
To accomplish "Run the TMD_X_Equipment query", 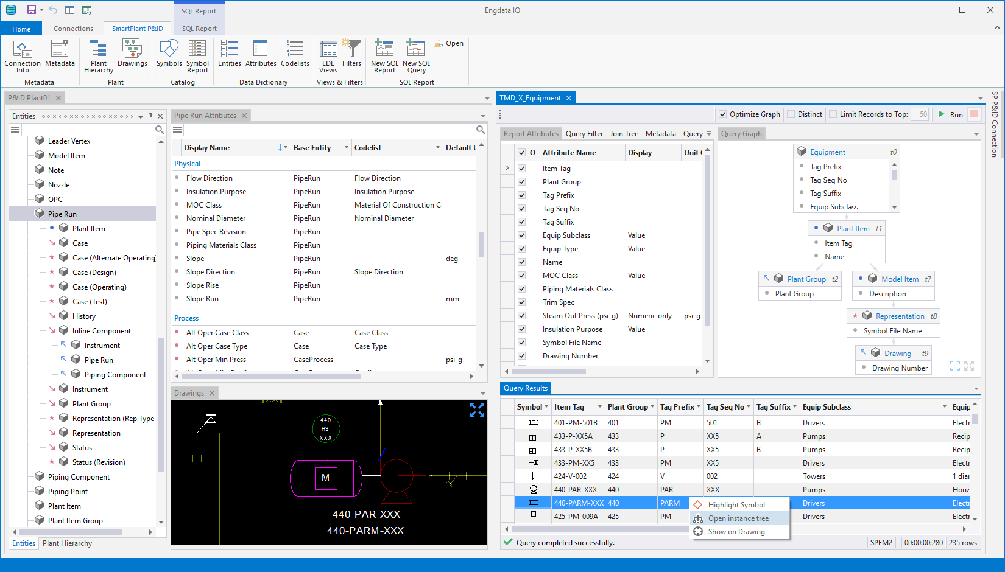I will (951, 114).
